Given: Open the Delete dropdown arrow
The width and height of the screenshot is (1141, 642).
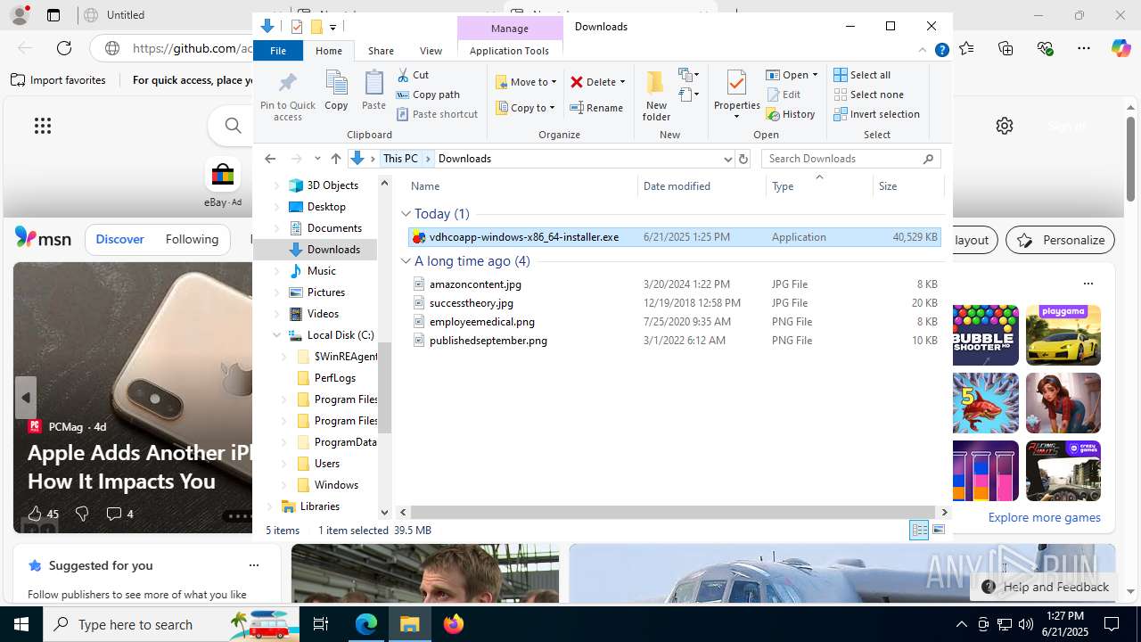Looking at the screenshot, I should tap(622, 82).
